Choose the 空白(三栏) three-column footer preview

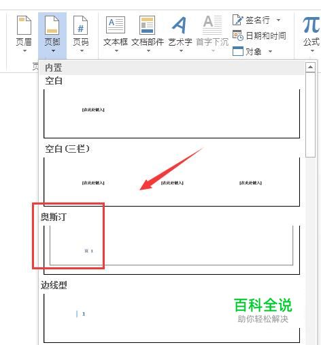coord(171,182)
